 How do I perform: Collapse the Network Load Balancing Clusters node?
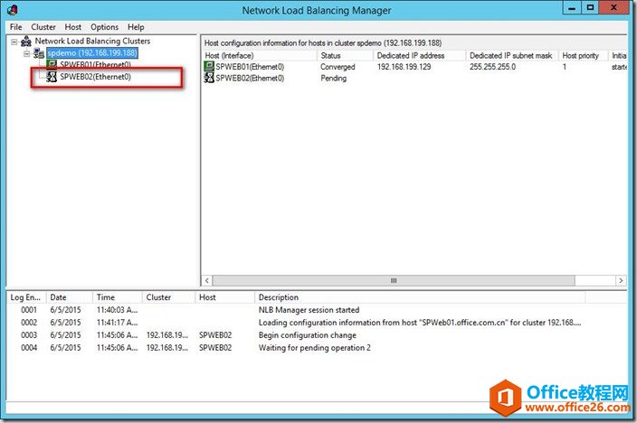point(14,42)
